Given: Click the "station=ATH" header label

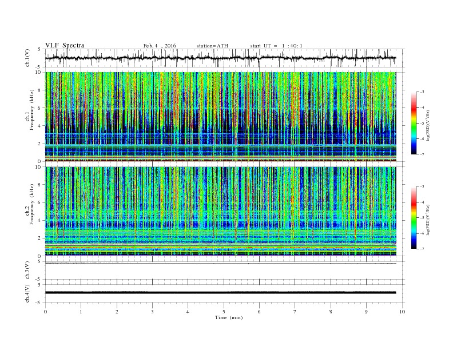Looking at the screenshot, I should tap(212, 46).
